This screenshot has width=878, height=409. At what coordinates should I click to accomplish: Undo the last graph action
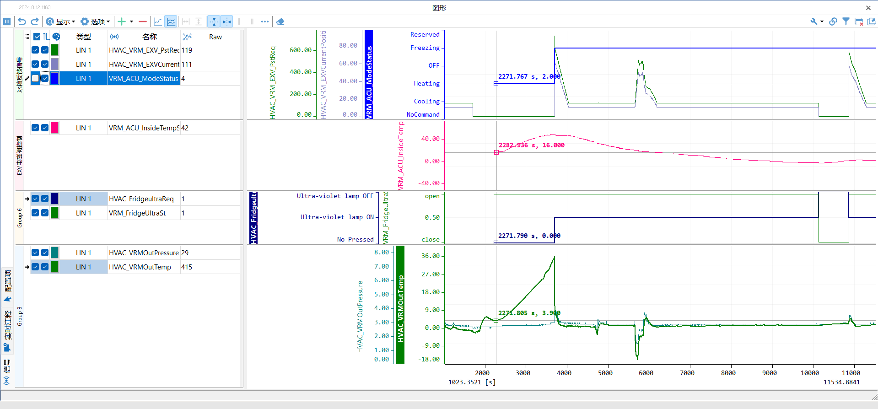coord(22,22)
